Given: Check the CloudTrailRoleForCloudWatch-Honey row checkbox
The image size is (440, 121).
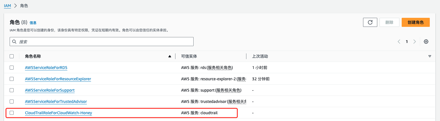Looking at the screenshot, I should 12,113.
